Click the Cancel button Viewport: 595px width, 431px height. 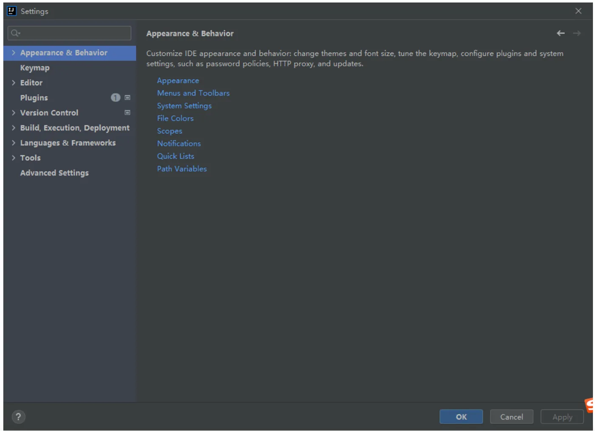[x=512, y=417]
